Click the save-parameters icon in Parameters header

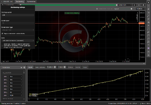tap(24, 67)
